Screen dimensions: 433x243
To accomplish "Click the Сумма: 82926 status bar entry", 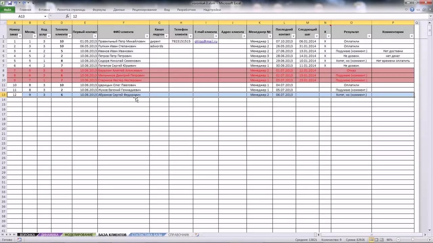I will click(355, 240).
